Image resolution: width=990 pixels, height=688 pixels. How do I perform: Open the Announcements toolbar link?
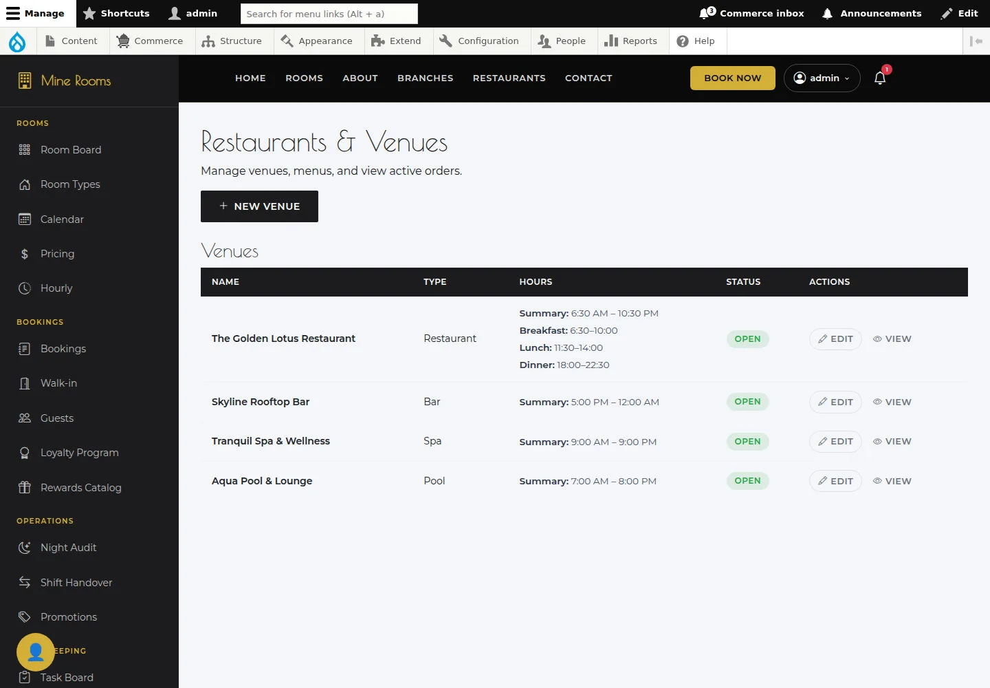point(872,13)
